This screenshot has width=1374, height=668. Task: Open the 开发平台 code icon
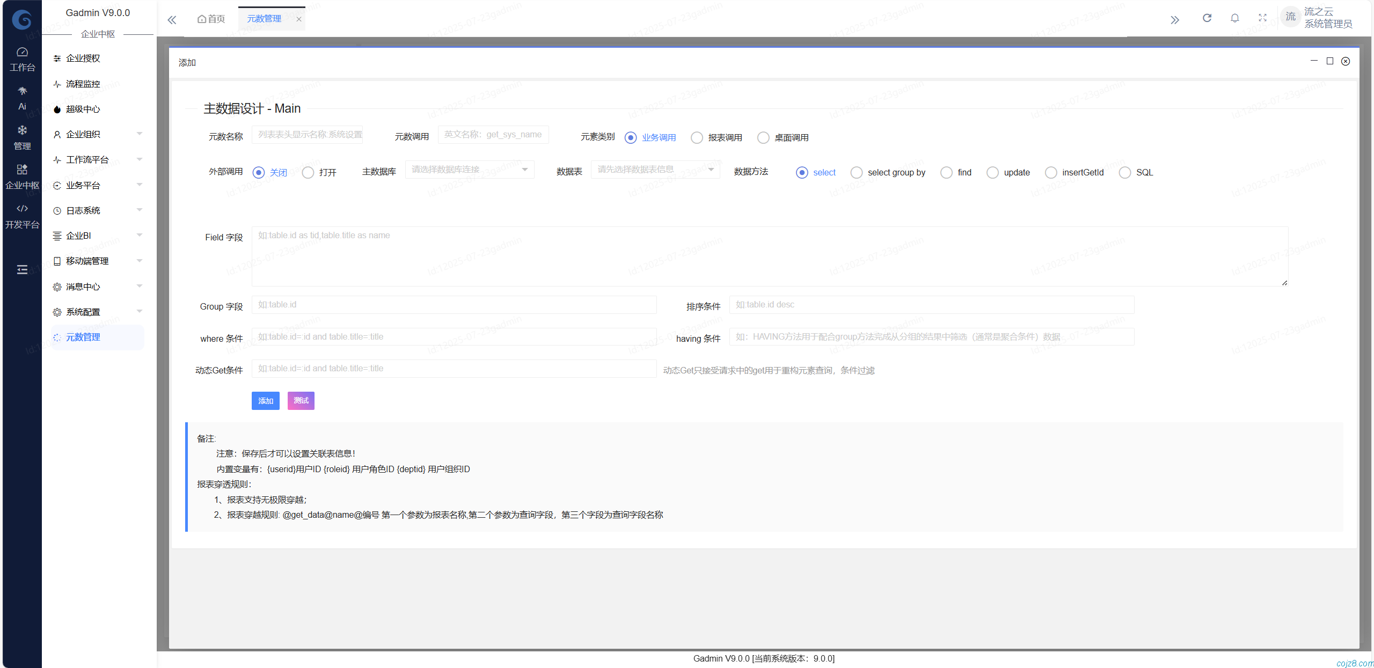point(22,216)
